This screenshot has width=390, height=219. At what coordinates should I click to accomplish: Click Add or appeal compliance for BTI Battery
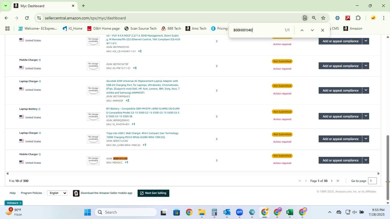(340, 116)
